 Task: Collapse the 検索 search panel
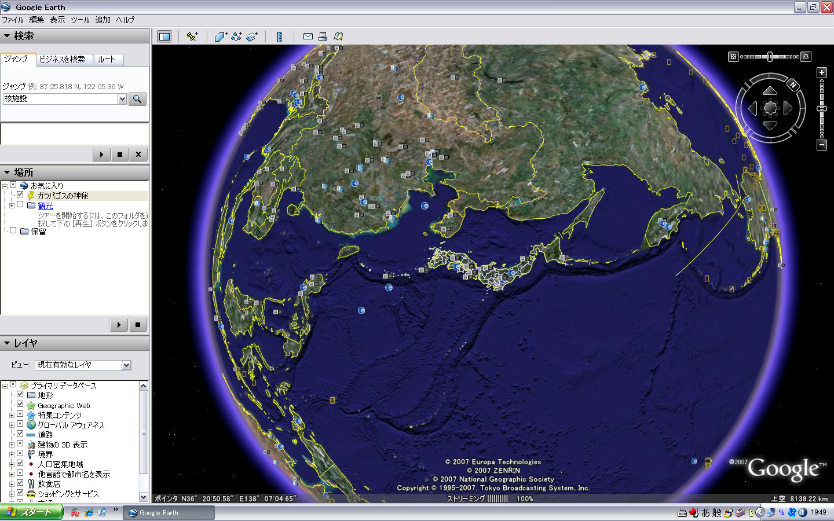7,36
